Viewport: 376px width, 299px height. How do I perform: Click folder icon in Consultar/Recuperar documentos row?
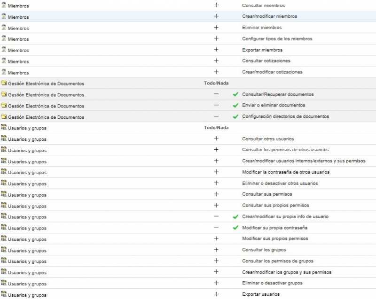4,94
